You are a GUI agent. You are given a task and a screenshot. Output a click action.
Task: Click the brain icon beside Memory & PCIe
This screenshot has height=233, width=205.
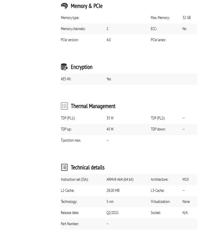click(64, 6)
